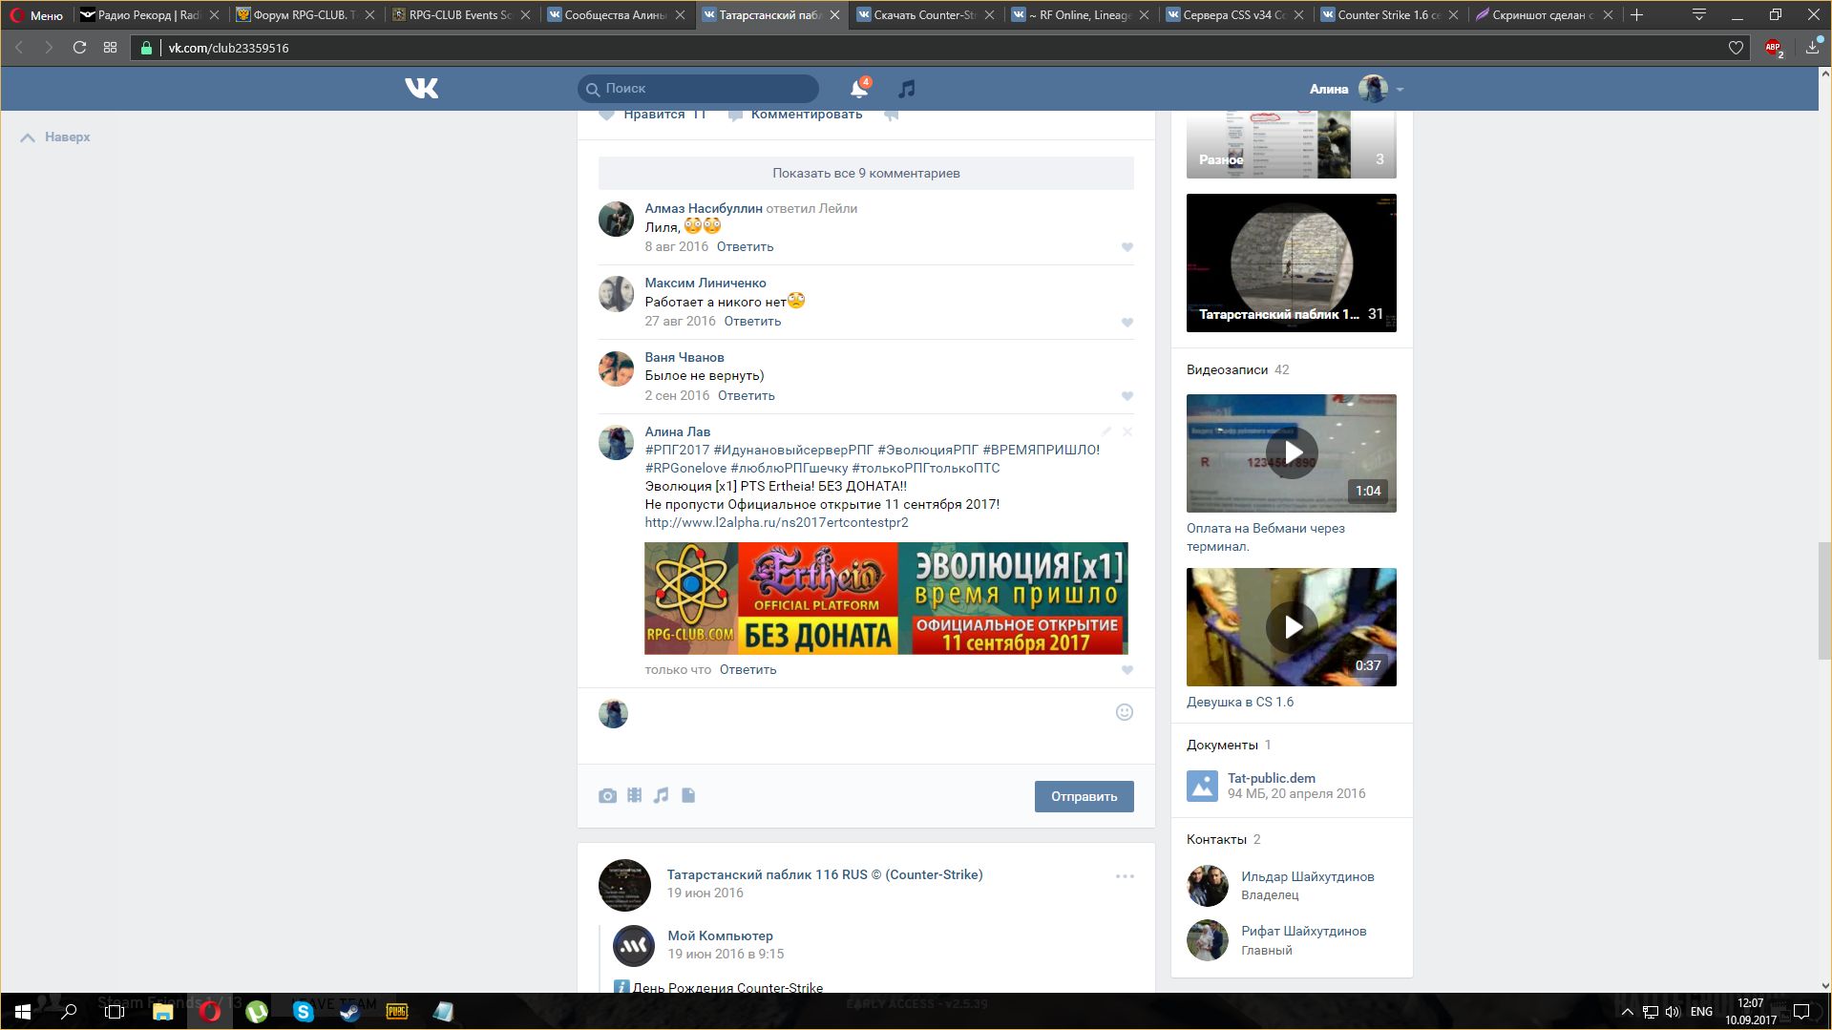Open a new browser tab

pos(1637,14)
